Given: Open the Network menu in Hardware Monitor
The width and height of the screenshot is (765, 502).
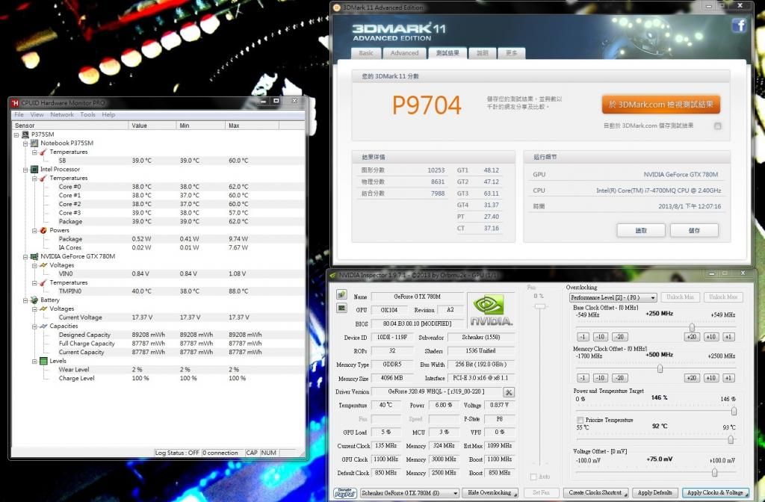Looking at the screenshot, I should pos(62,114).
